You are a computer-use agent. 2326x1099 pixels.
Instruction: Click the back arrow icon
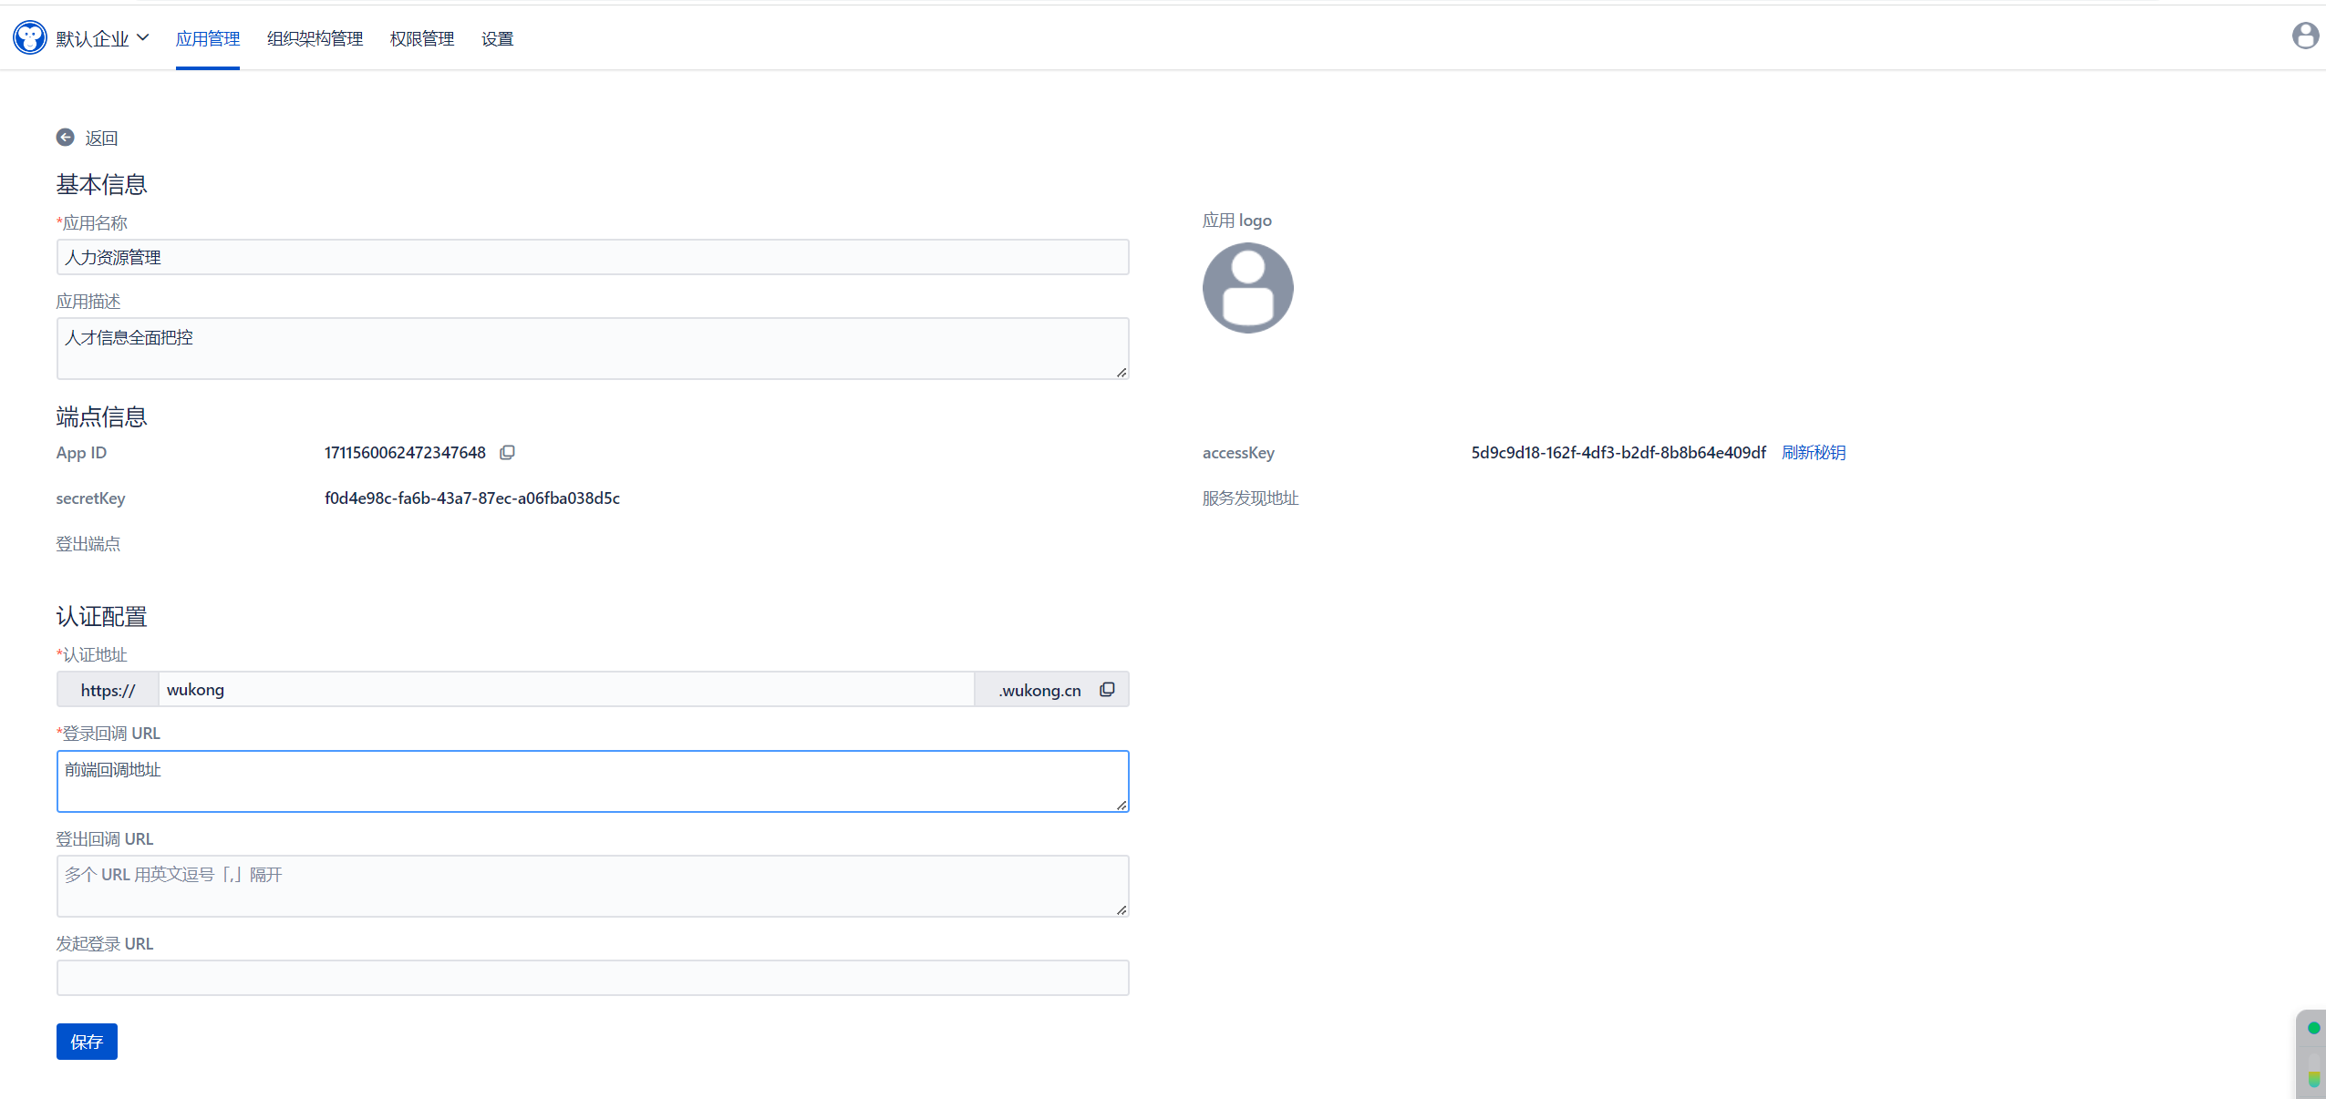coord(65,138)
